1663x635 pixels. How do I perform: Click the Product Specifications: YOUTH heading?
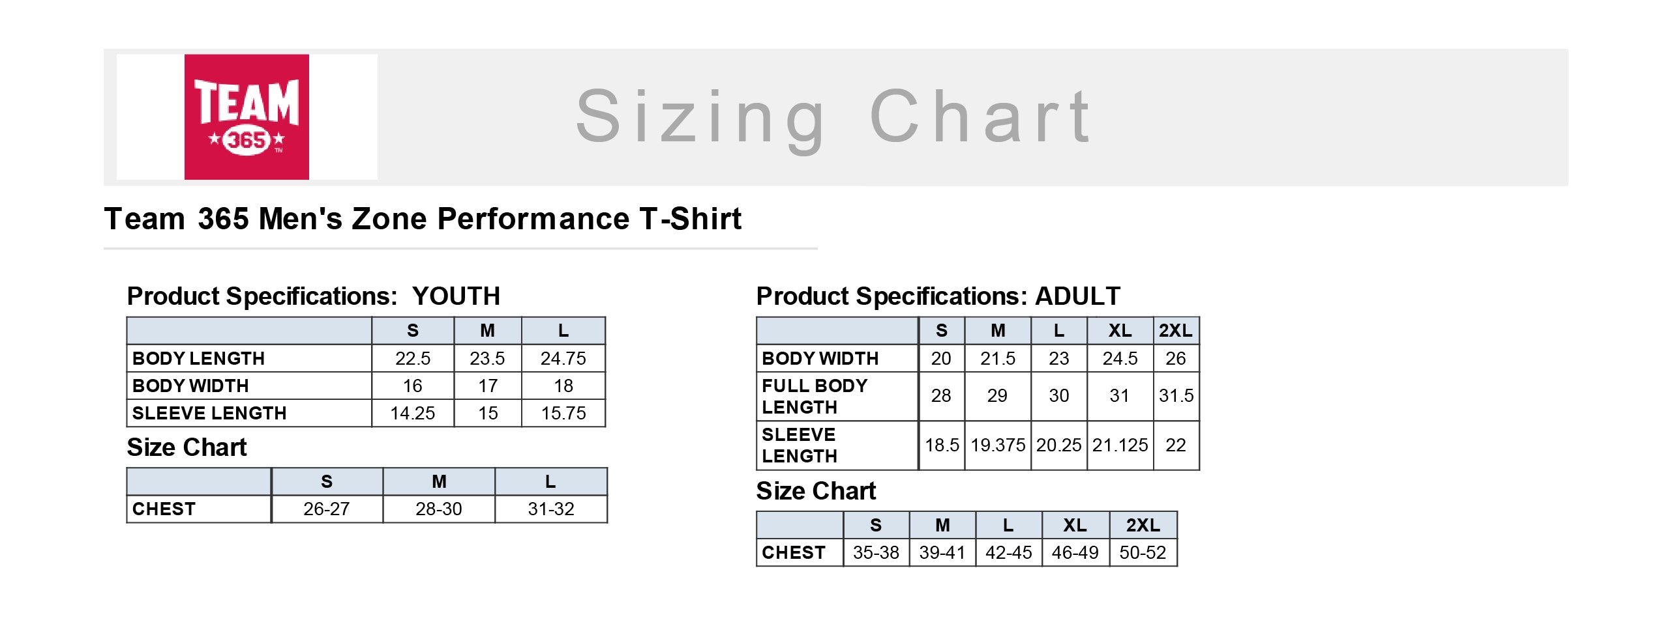point(314,296)
